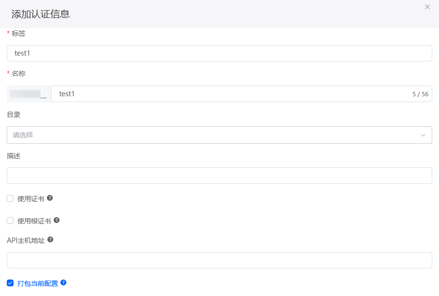Image resolution: width=439 pixels, height=296 pixels.
Task: Click into the 名称 text field
Action: click(242, 94)
